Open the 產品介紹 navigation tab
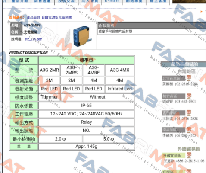206x173 pixels. coord(20,1)
